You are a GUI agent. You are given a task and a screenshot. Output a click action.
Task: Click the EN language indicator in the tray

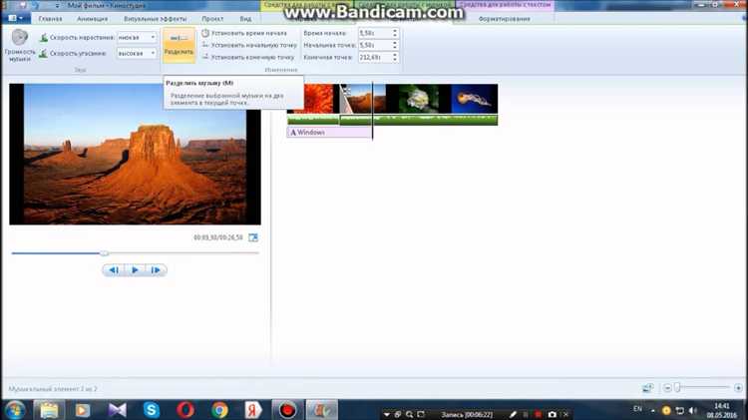(x=637, y=409)
